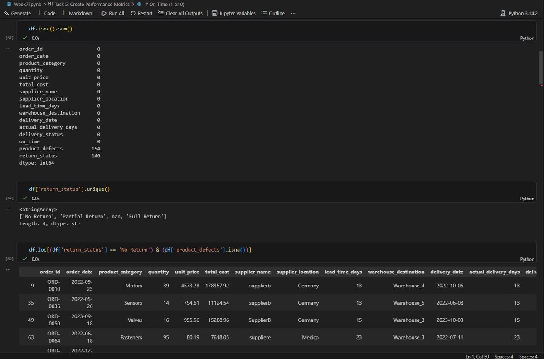Click the 178357.92 total cost value

tap(217, 286)
